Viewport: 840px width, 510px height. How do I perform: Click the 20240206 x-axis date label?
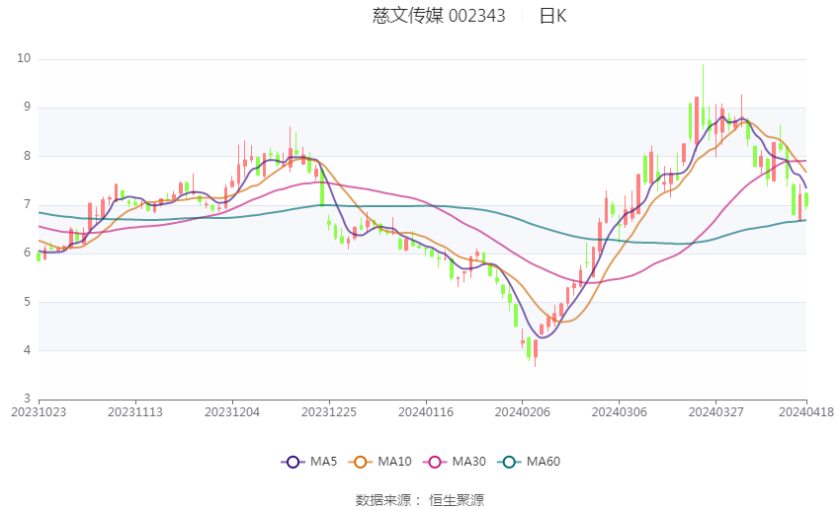click(523, 412)
